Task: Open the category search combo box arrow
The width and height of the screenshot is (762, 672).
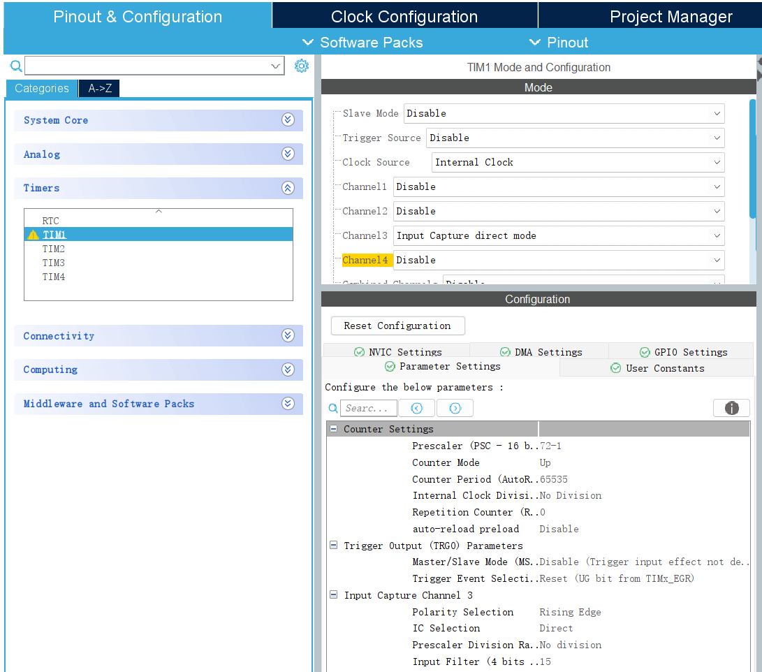Action: point(276,66)
